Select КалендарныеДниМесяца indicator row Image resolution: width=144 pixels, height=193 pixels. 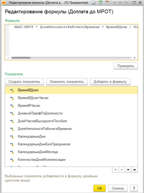point(71,152)
